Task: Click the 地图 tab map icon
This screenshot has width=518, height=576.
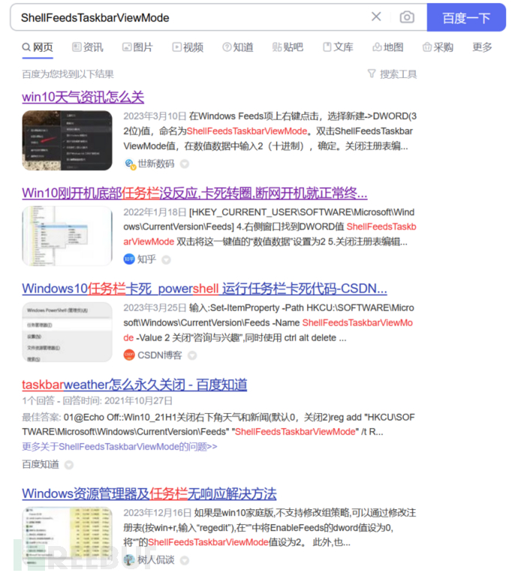Action: (377, 47)
